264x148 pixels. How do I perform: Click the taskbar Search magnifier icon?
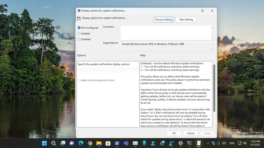53,143
